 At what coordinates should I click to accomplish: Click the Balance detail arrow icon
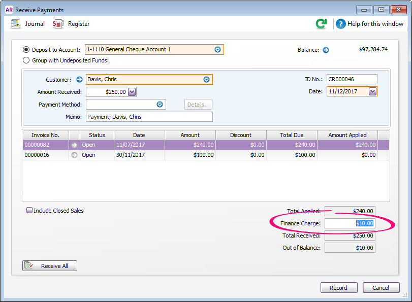click(326, 50)
